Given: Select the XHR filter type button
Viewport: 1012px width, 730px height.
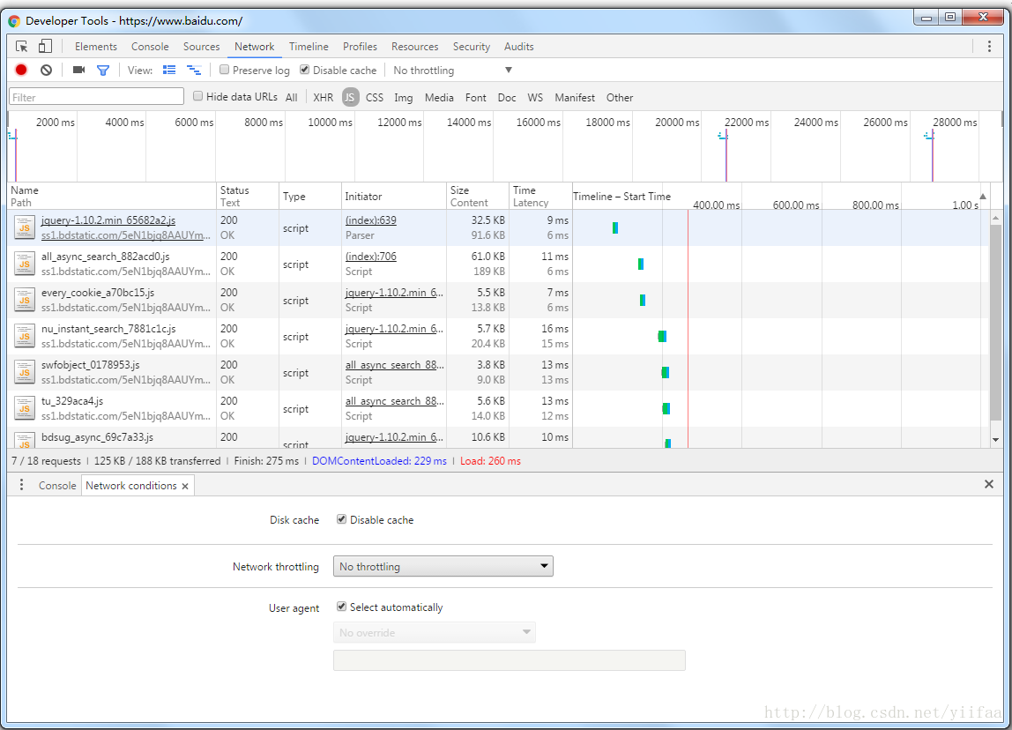Looking at the screenshot, I should (323, 98).
